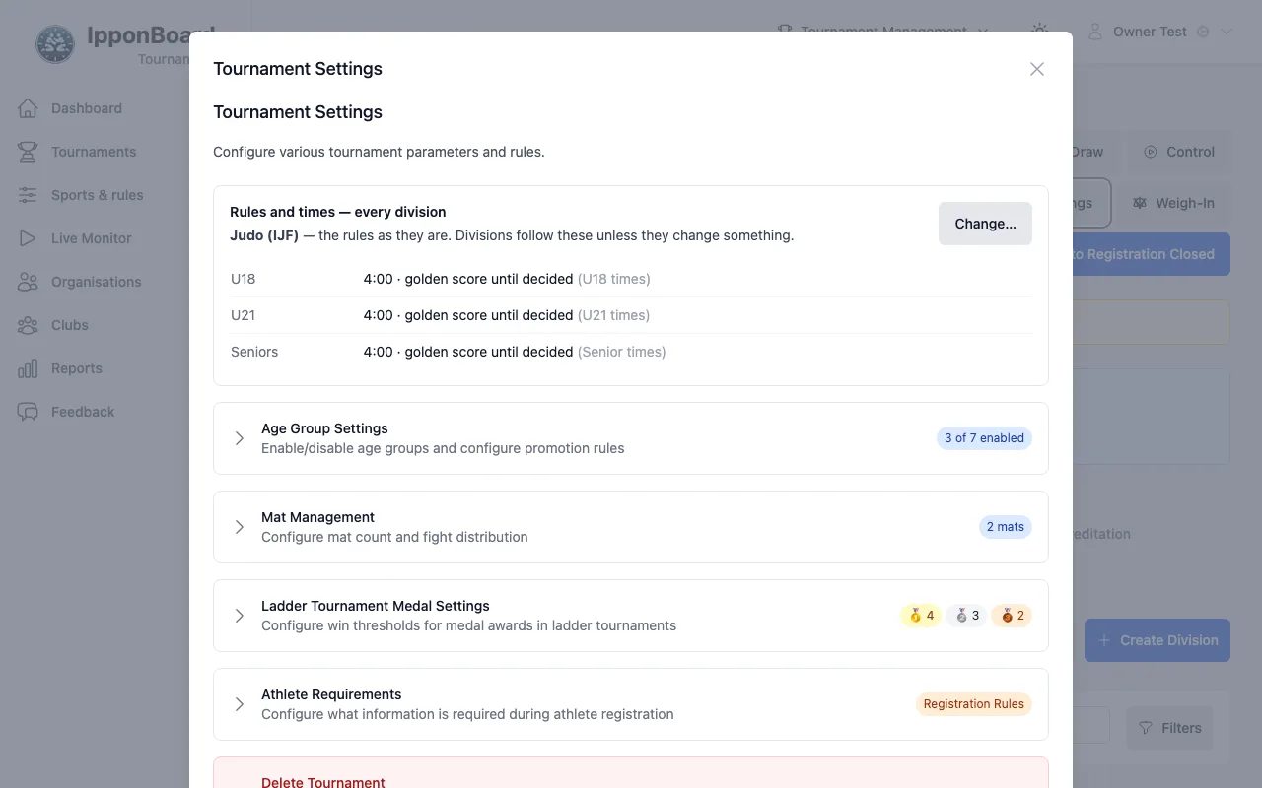The width and height of the screenshot is (1262, 788).
Task: Click the IpponBoard logo emblem
Action: (55, 44)
